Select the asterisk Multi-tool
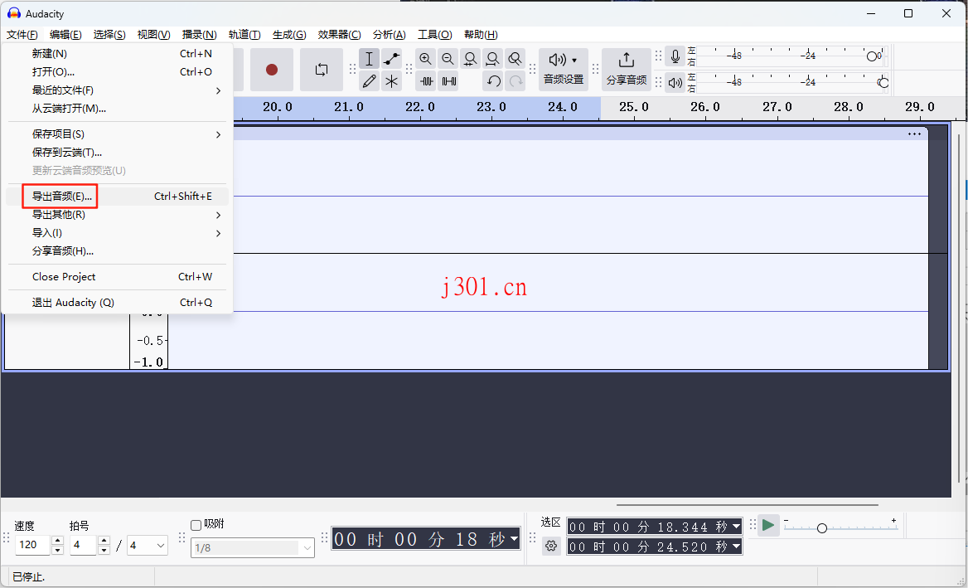The image size is (968, 588). [x=391, y=81]
